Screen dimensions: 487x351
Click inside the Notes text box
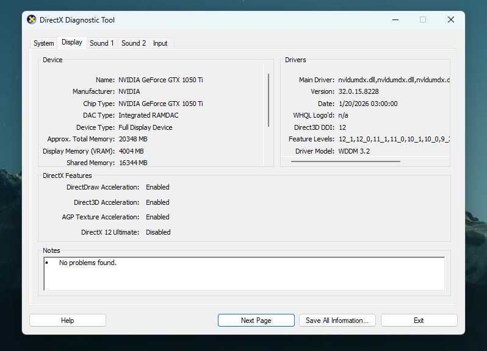coord(244,274)
